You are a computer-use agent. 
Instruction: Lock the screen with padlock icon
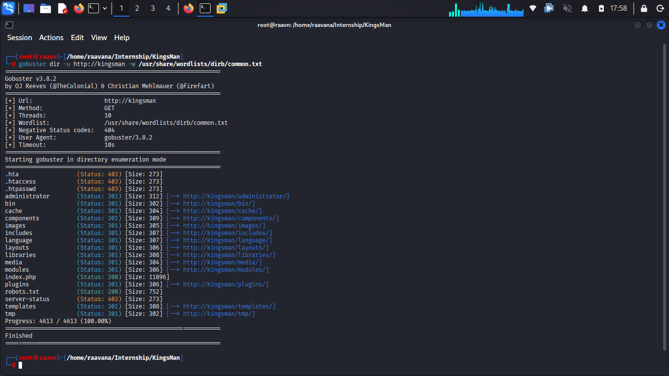pos(644,8)
